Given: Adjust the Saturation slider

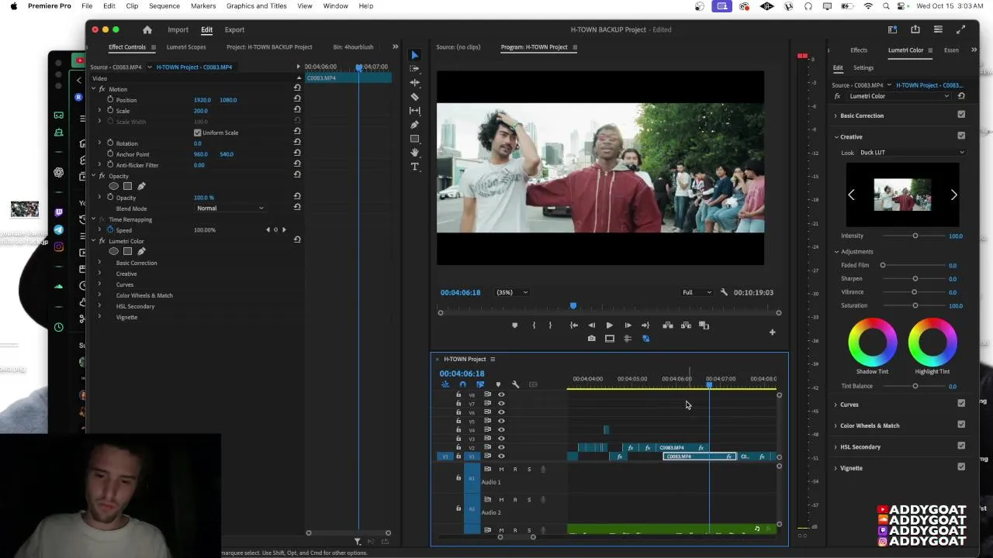Looking at the screenshot, I should 915,305.
